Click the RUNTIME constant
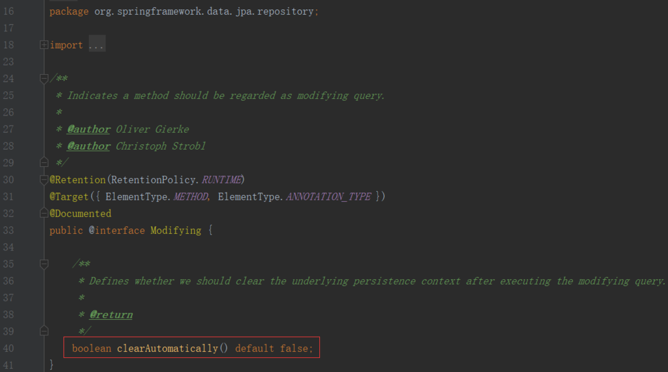This screenshot has height=372, width=668. 222,180
